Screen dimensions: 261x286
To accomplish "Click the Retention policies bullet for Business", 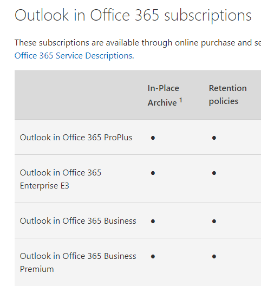I will pyautogui.click(x=214, y=221).
